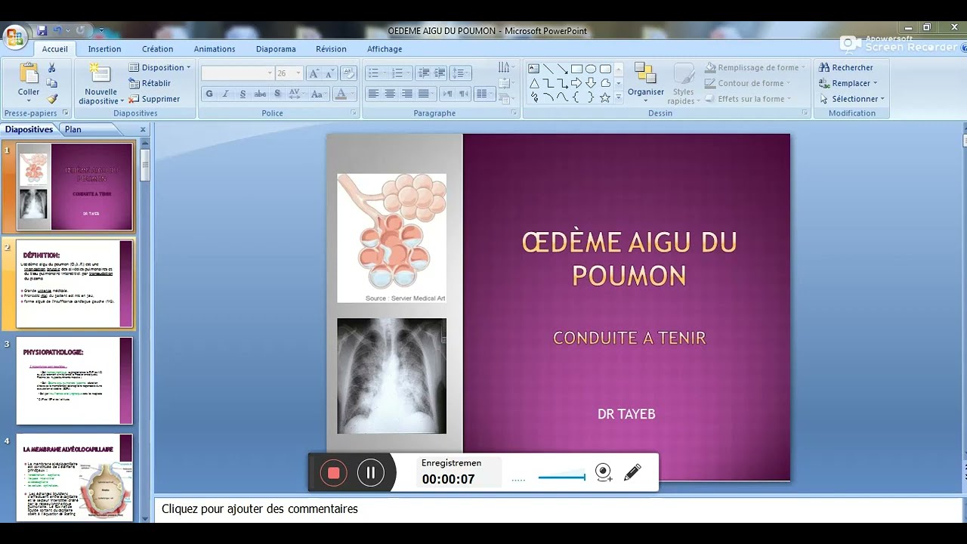Align text left
The height and width of the screenshot is (544, 967).
[373, 94]
